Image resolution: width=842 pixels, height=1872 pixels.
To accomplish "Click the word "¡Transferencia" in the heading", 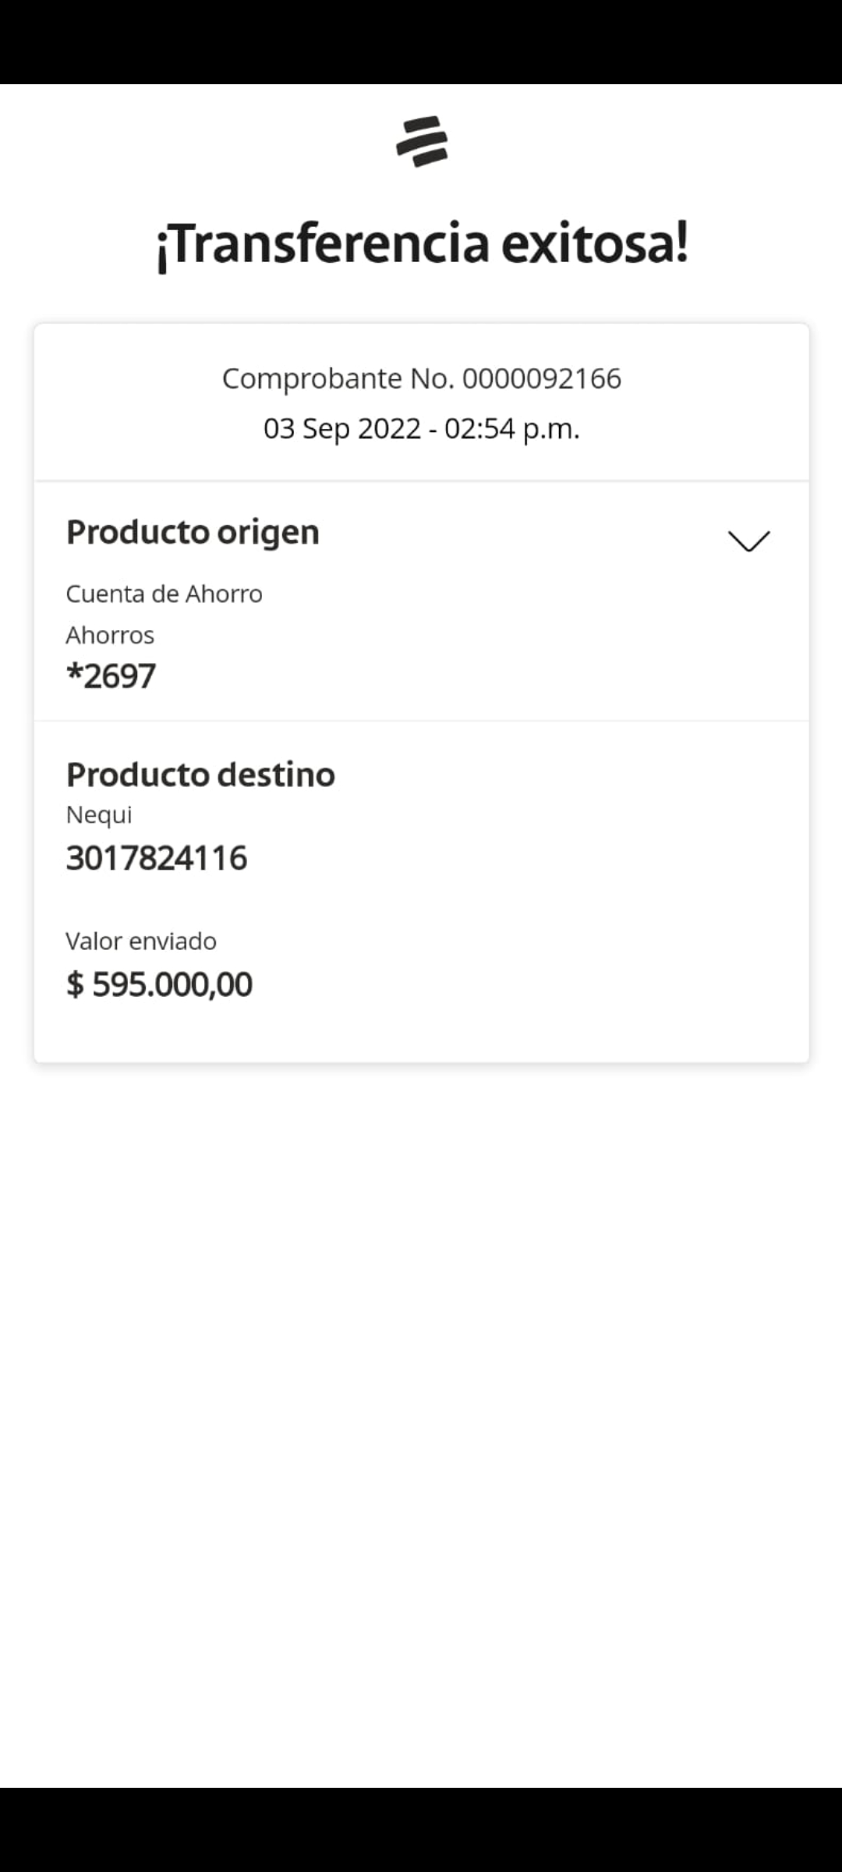I will coord(324,244).
